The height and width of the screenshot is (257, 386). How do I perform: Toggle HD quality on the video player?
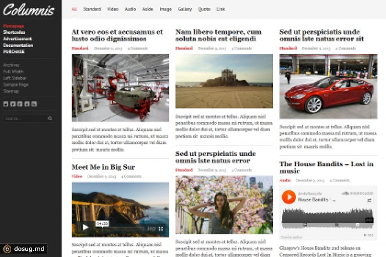pos(151,228)
